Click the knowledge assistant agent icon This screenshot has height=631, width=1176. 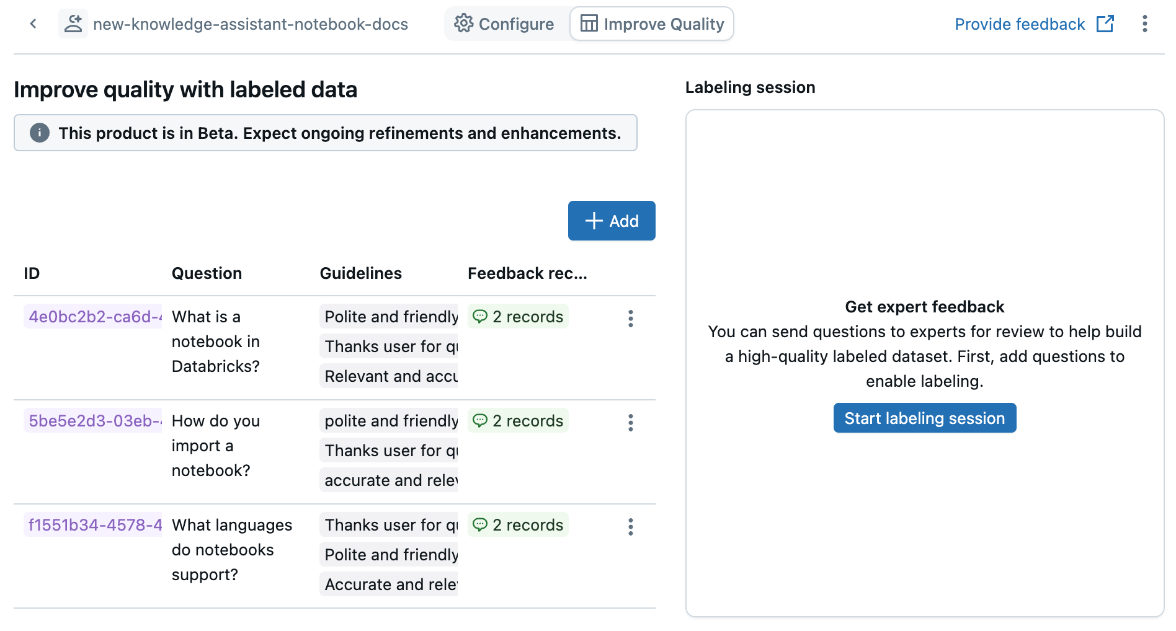click(x=73, y=24)
